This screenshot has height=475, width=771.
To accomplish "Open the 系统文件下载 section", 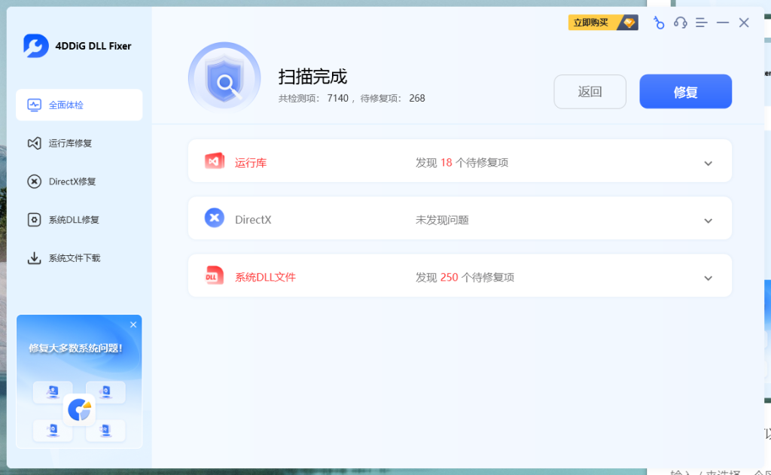I will [68, 257].
